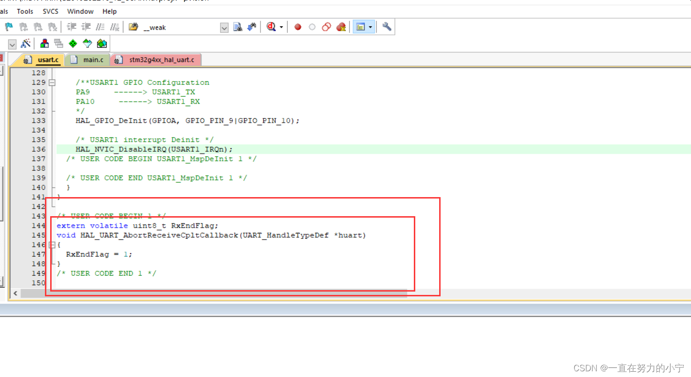Go to the previous bookmark
The width and height of the screenshot is (691, 377).
point(23,27)
